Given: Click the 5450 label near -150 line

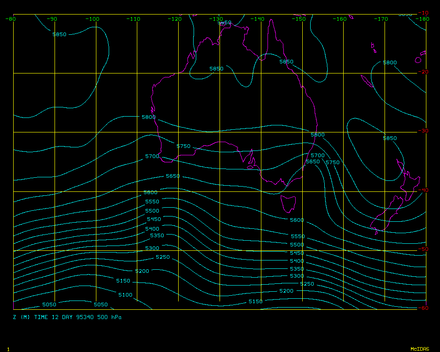Looking at the screenshot, I should tap(297, 253).
